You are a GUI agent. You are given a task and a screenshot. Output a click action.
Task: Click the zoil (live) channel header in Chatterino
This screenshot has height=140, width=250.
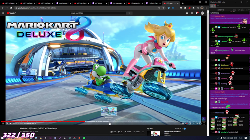(x=221, y=10)
